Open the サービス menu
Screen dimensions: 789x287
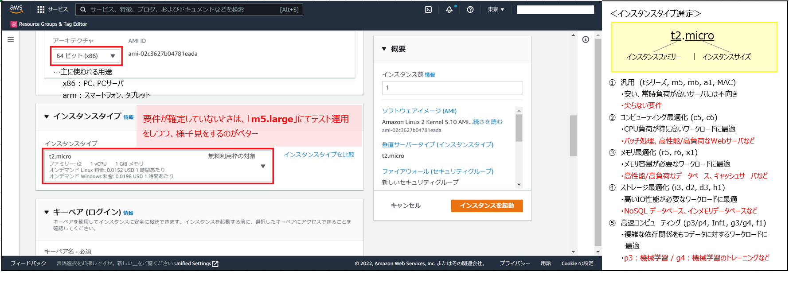coord(53,9)
